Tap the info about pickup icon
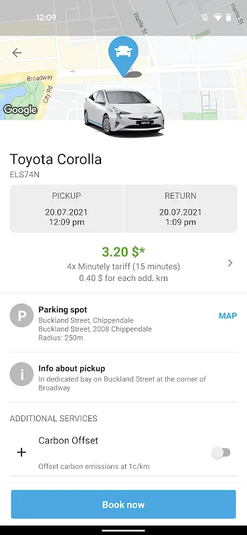Viewport: 247px width, 535px height. click(x=21, y=374)
